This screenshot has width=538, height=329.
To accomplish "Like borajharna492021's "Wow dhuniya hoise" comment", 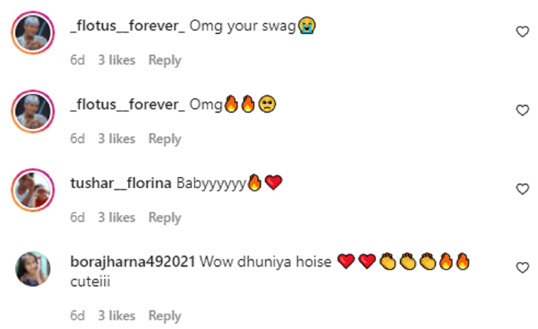I will point(523,268).
